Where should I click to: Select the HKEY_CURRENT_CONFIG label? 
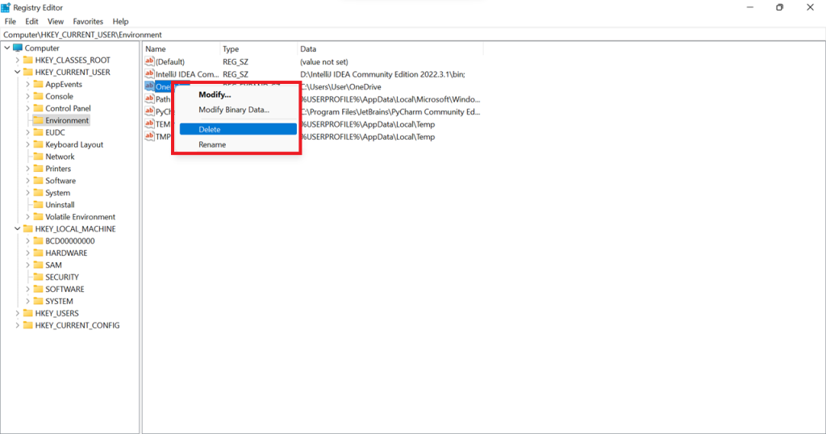[77, 326]
